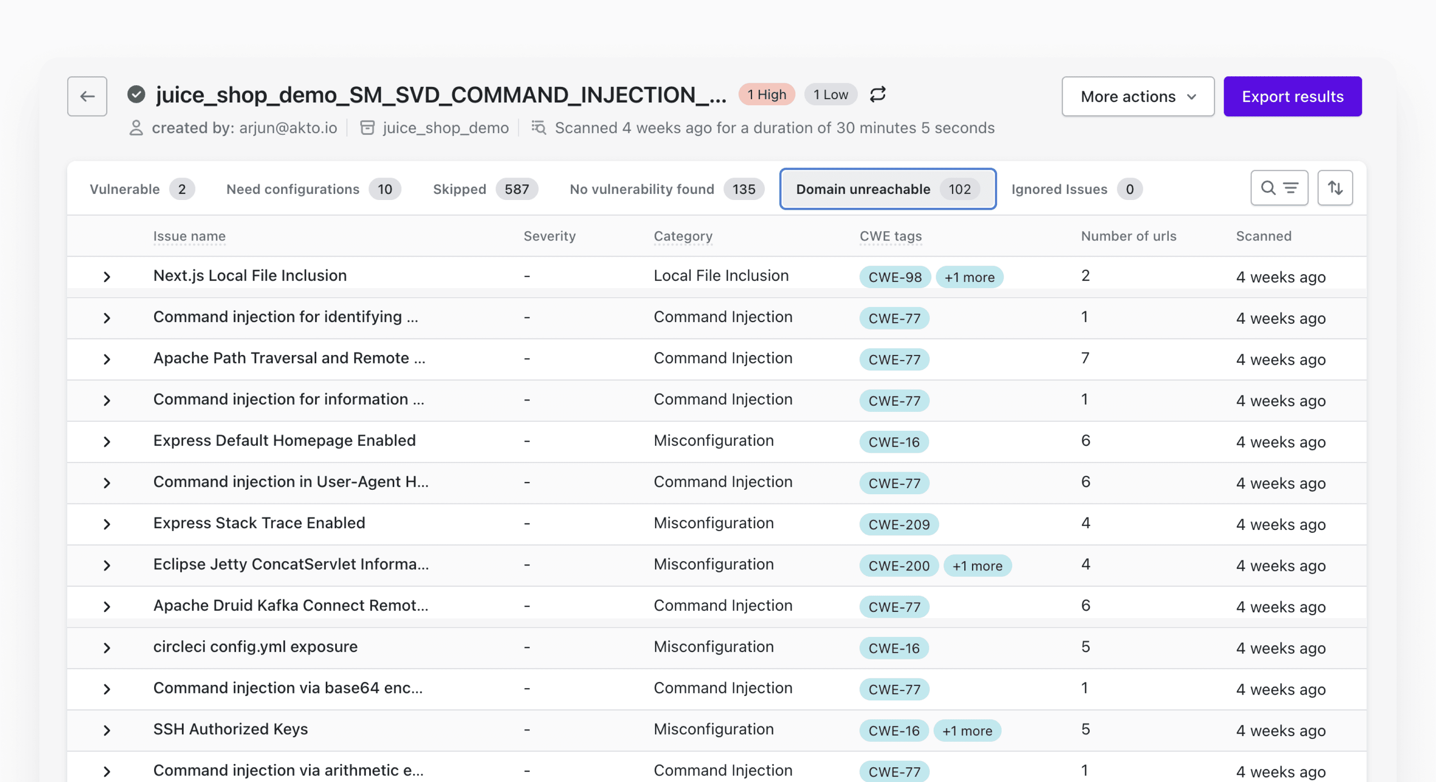The image size is (1436, 782).
Task: Click the repository icon before juice_shop_demo
Action: [368, 127]
